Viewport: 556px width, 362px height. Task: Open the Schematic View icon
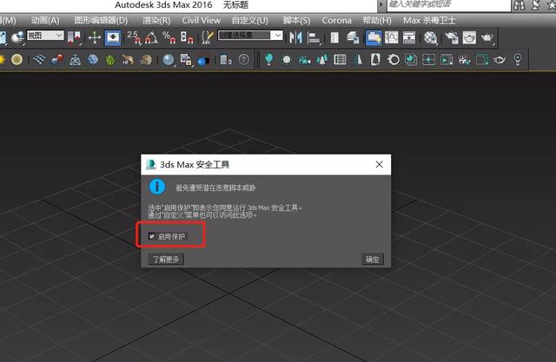pos(409,37)
